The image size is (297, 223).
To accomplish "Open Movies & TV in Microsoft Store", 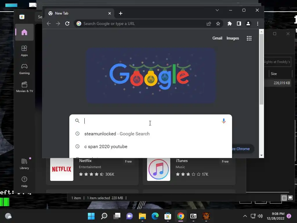I will (24, 87).
